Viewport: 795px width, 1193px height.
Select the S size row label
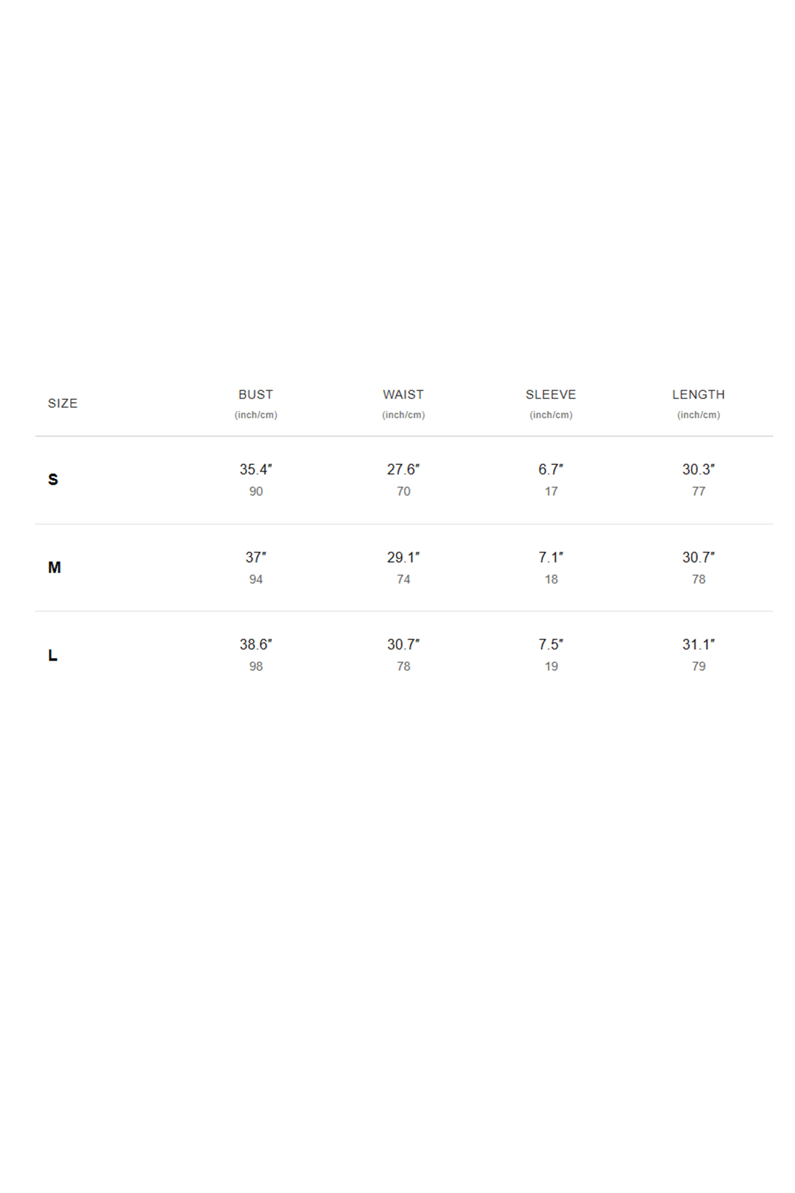[x=53, y=480]
